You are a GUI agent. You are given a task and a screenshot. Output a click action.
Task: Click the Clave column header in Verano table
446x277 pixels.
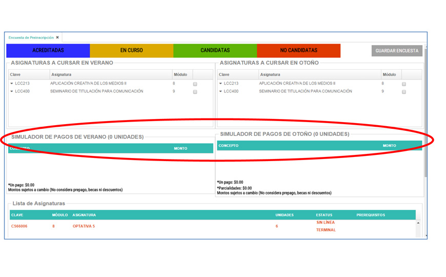pos(15,74)
